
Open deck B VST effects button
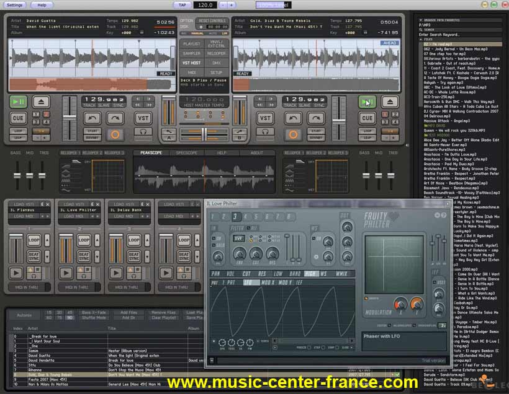pos(265,118)
